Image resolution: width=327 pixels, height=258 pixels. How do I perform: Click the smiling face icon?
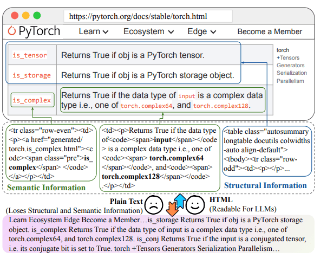tap(195, 204)
